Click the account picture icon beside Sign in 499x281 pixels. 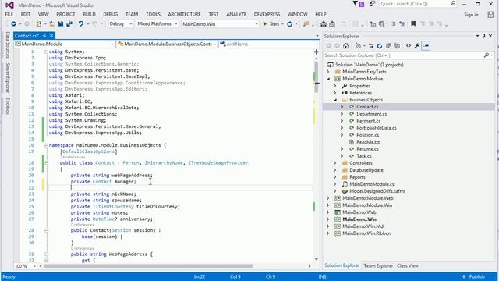[x=490, y=14]
